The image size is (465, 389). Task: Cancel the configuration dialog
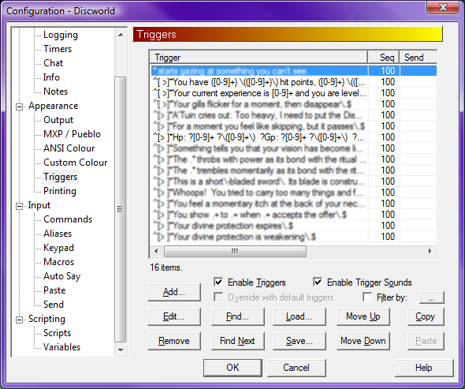[x=296, y=368]
